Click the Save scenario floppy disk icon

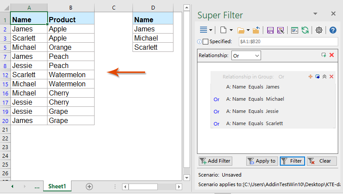click(270, 30)
